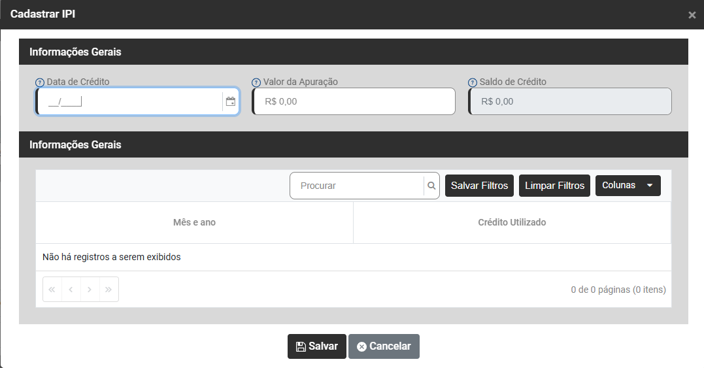
Task: Click the help icon beside Saldo de Crédito
Action: tap(472, 83)
